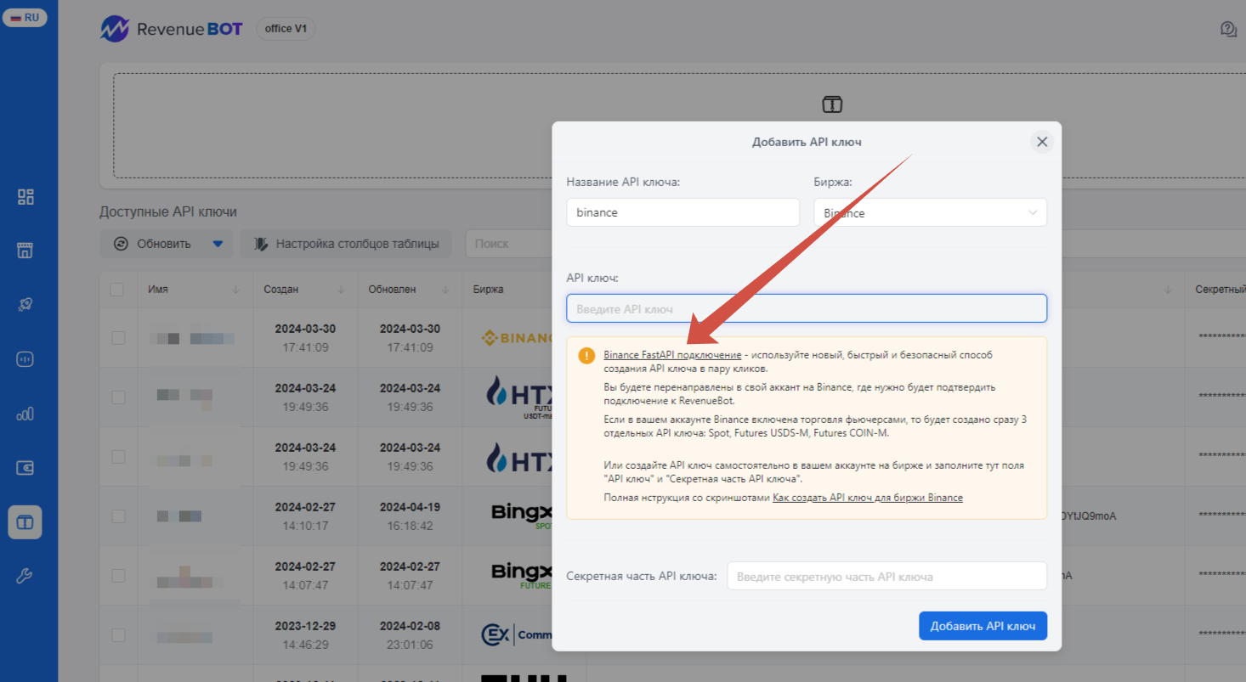Viewport: 1246px width, 682px height.
Task: Click the blue Добавить API ключ button
Action: pos(983,626)
